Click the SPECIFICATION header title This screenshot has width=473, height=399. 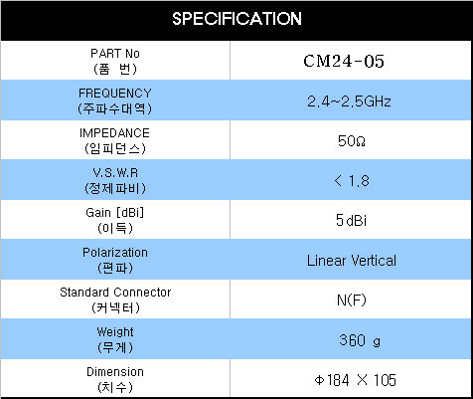(x=236, y=18)
